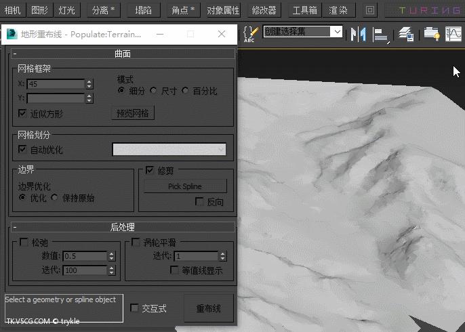Toggle the 反向 checkbox

199,202
